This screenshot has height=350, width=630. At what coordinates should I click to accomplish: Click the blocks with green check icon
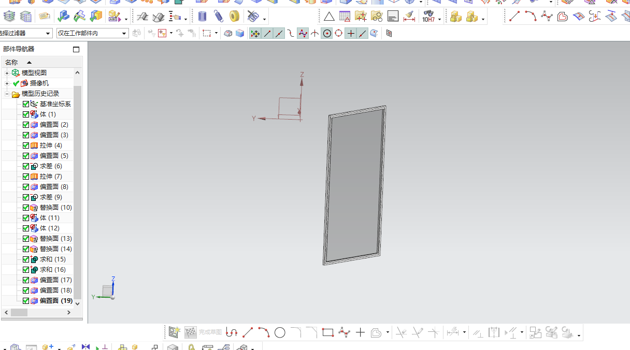[x=64, y=17]
